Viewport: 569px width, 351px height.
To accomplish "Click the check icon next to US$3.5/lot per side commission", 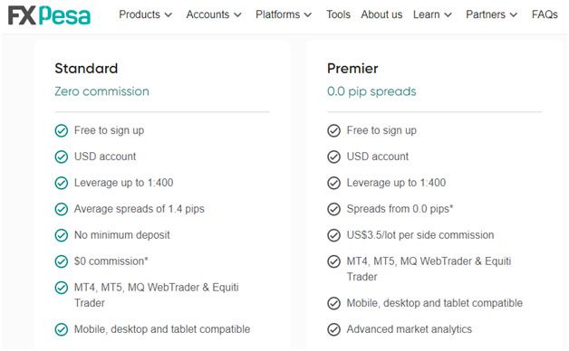I will tap(333, 235).
